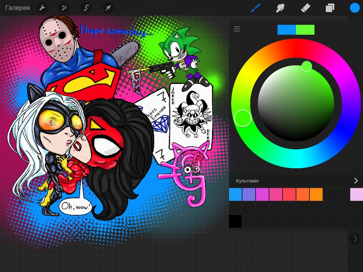This screenshot has height=272, width=363.
Task: Tap the blue active color circle
Action: (x=354, y=8)
